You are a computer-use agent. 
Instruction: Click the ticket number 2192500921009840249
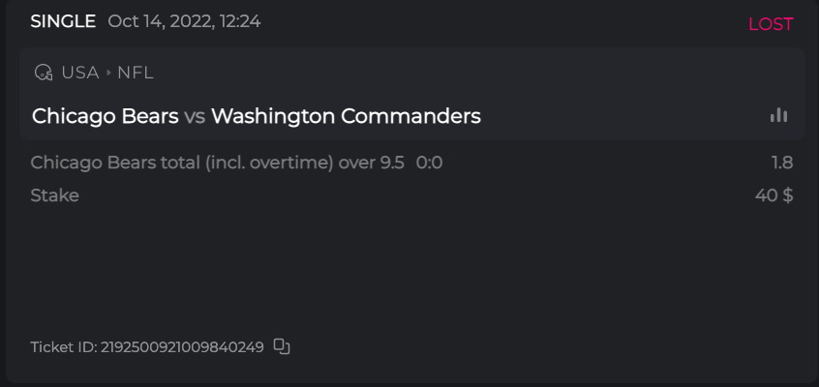coord(182,347)
